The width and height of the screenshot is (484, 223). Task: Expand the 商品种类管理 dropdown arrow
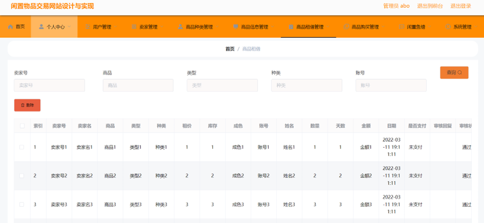(217, 27)
